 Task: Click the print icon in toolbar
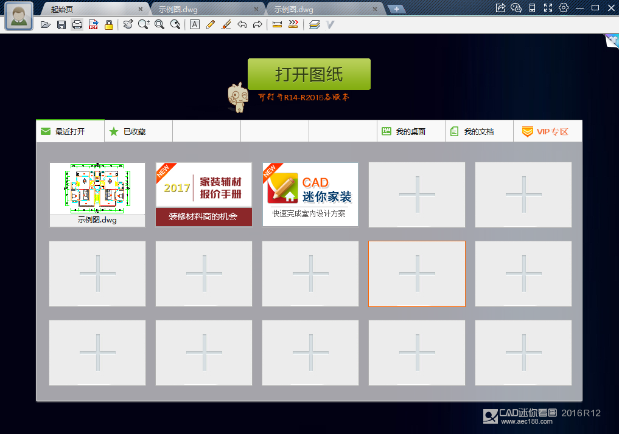click(77, 25)
